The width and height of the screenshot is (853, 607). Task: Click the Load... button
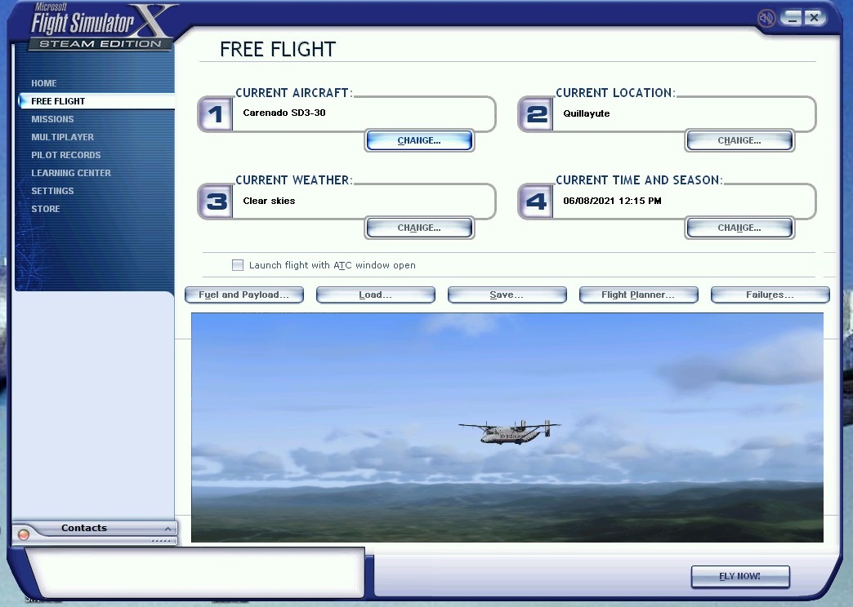[x=375, y=295]
